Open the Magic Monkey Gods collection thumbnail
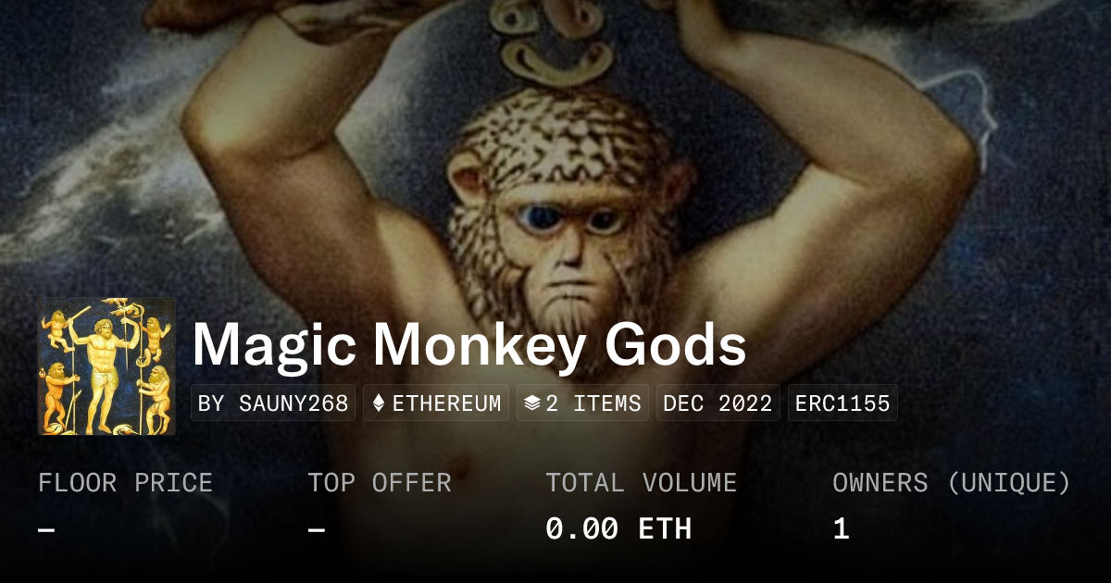1111x583 pixels. pyautogui.click(x=106, y=366)
